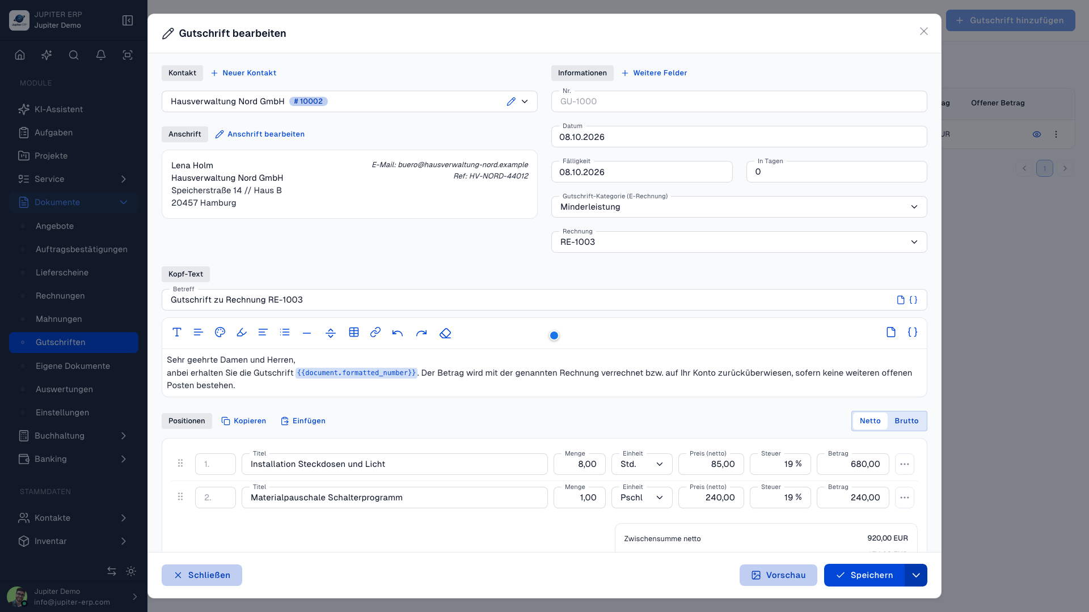Viewport: 1089px width, 612px height.
Task: Open notifications bell in sidebar
Action: (x=101, y=55)
